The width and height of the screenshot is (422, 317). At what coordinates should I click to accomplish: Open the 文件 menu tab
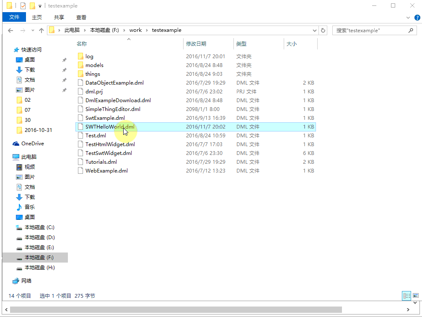[x=14, y=17]
